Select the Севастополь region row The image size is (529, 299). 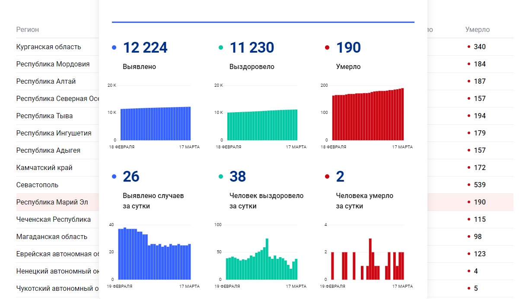(37, 185)
